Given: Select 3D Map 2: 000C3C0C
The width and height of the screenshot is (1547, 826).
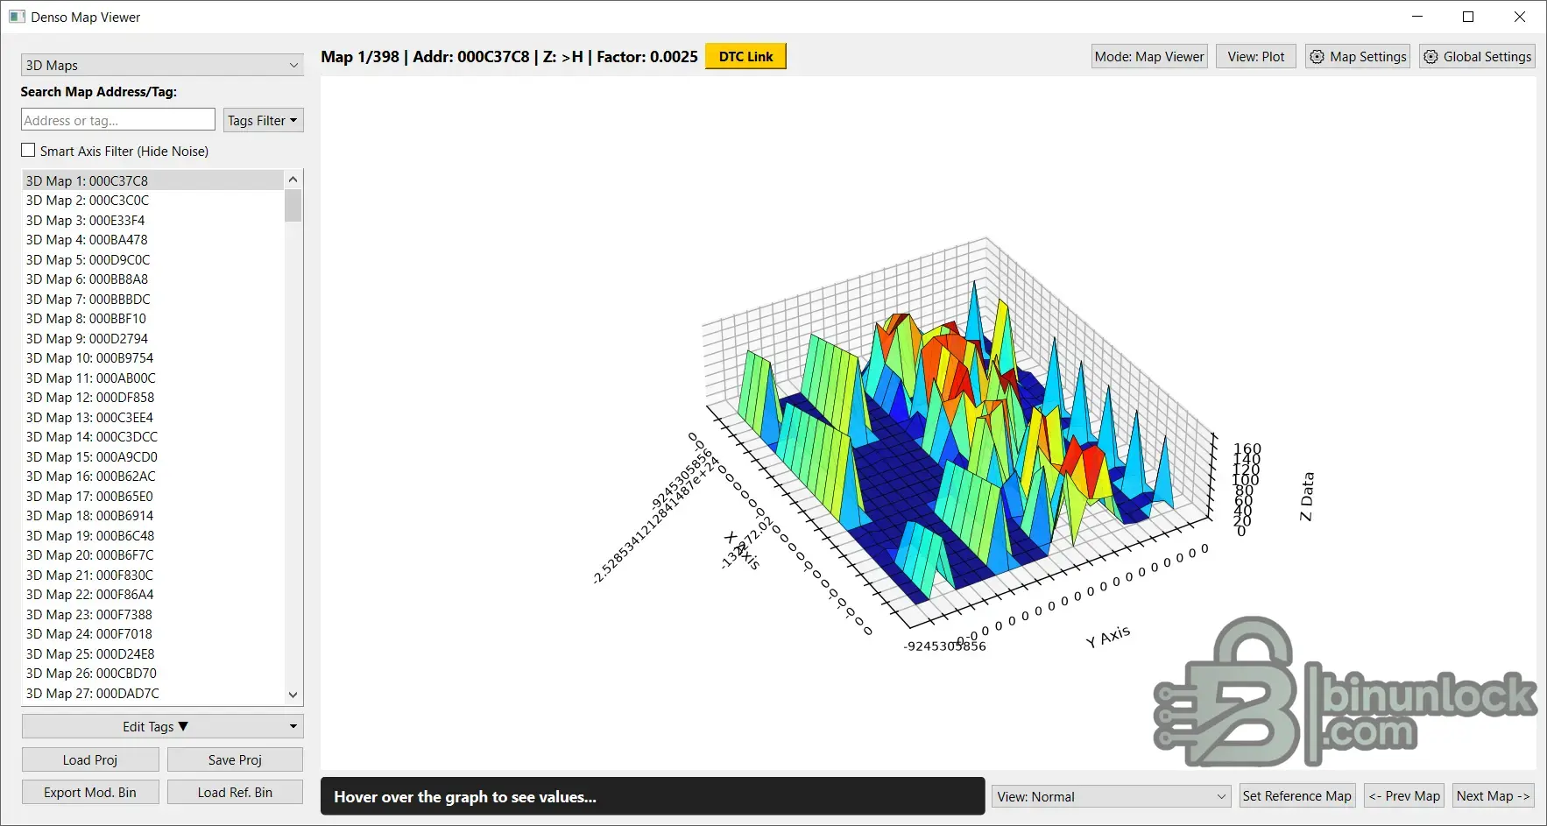Looking at the screenshot, I should [x=153, y=200].
